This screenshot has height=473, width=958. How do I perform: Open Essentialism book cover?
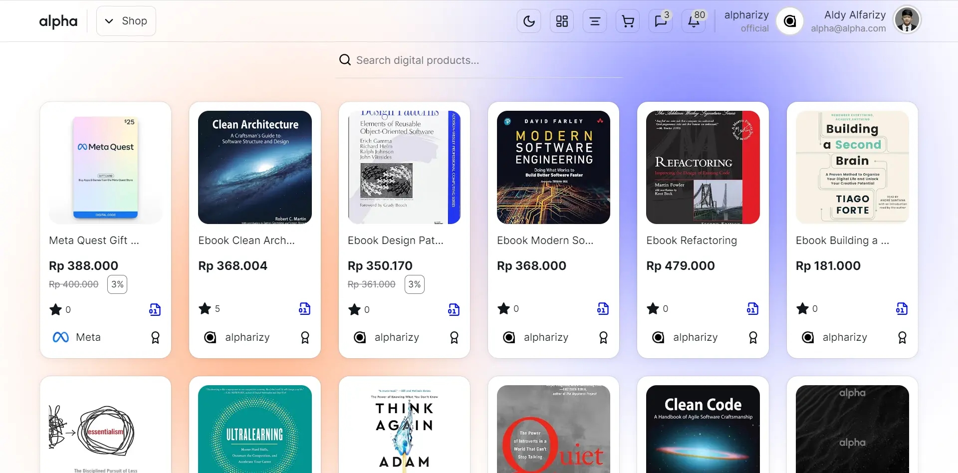(x=106, y=429)
